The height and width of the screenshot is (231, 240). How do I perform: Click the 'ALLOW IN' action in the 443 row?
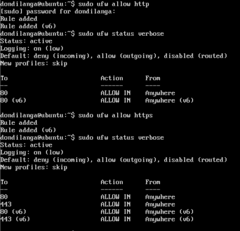coord(115,204)
